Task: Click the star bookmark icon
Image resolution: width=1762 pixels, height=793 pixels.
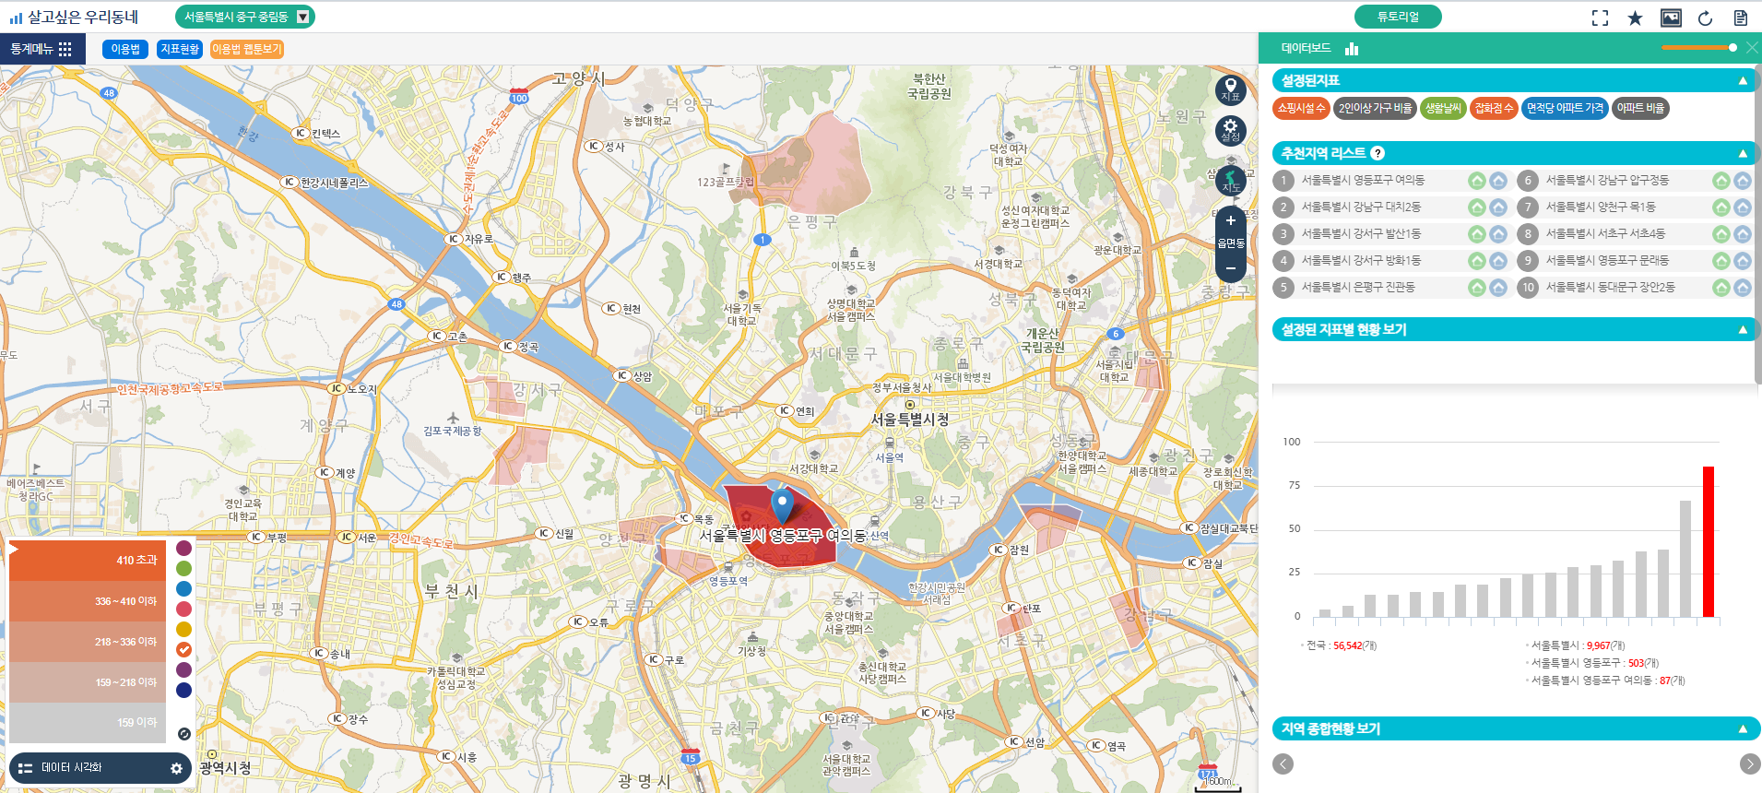Action: tap(1635, 18)
